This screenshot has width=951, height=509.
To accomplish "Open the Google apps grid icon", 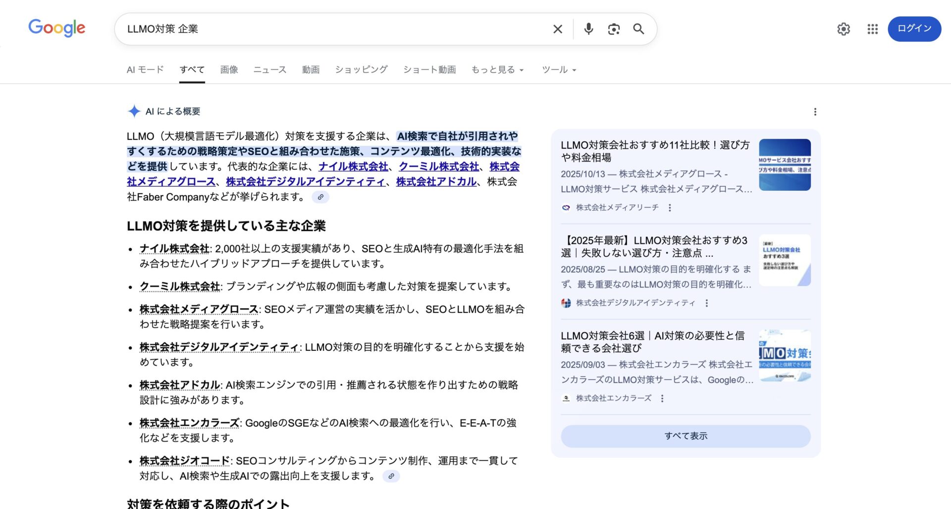I will click(x=872, y=29).
